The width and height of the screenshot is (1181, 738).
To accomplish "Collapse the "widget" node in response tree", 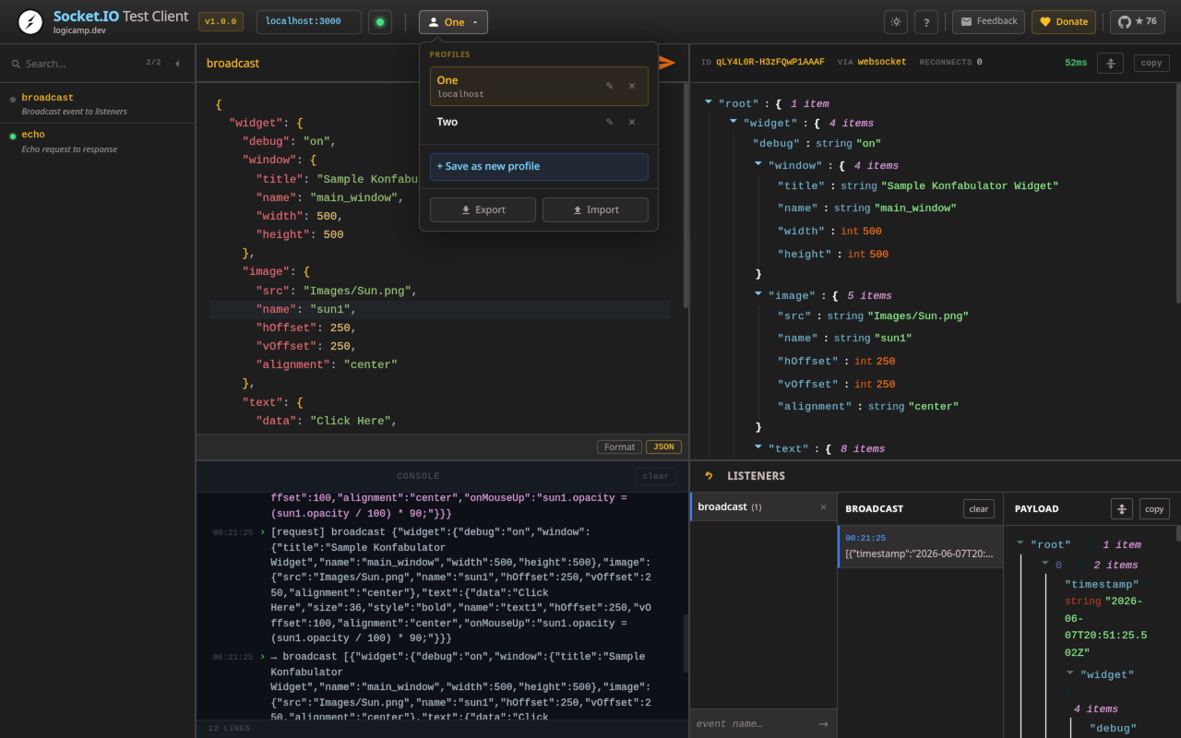I will coord(734,122).
